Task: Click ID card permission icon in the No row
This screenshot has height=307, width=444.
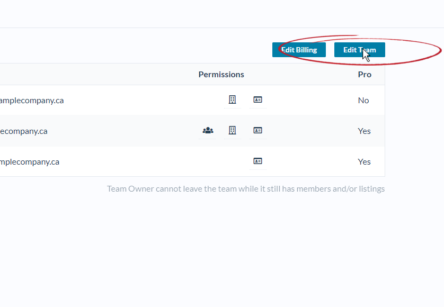Action: point(257,100)
